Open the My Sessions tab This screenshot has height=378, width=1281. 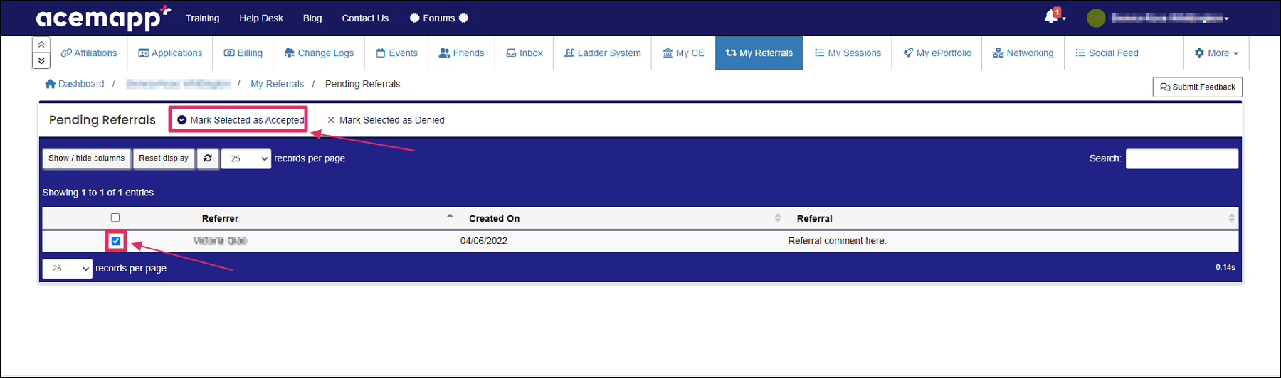(x=848, y=53)
